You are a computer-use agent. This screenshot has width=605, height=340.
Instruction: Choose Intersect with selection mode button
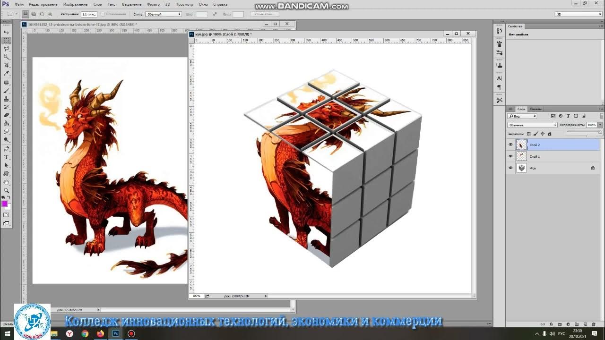50,14
